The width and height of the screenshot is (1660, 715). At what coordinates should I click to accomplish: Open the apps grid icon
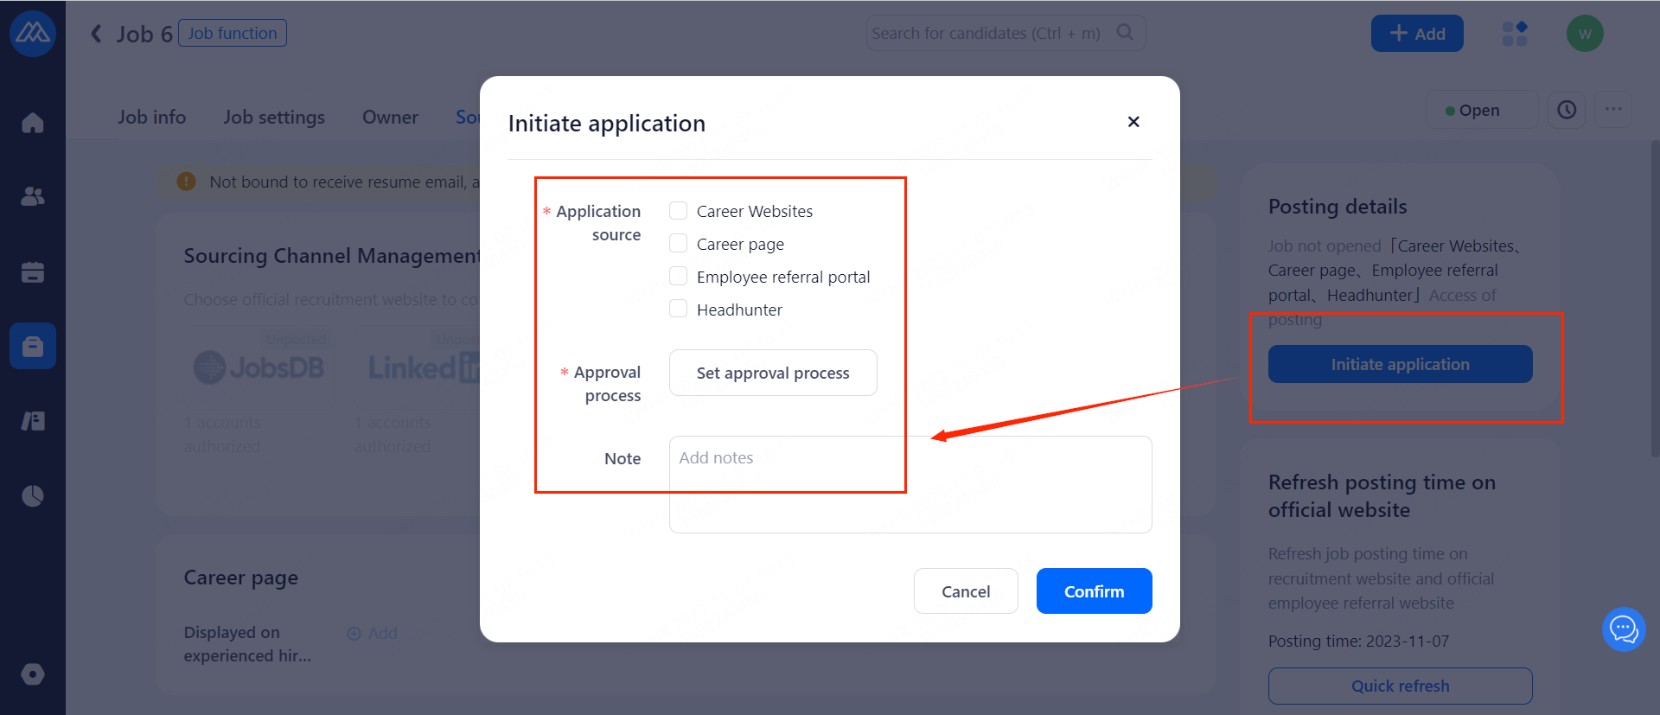pos(1515,34)
